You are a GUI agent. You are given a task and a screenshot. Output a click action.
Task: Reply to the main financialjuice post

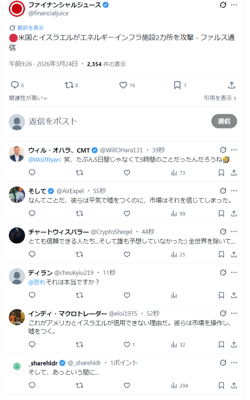15,85
